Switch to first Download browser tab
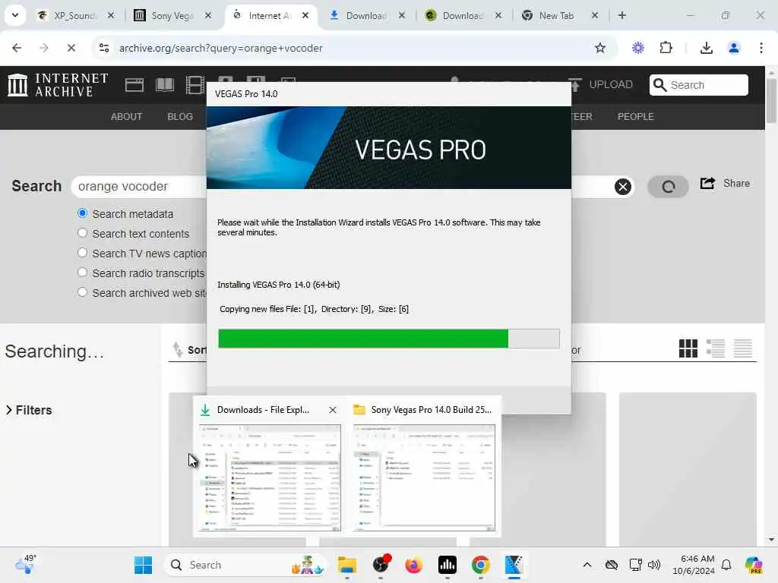Image resolution: width=778 pixels, height=583 pixels. tap(366, 15)
